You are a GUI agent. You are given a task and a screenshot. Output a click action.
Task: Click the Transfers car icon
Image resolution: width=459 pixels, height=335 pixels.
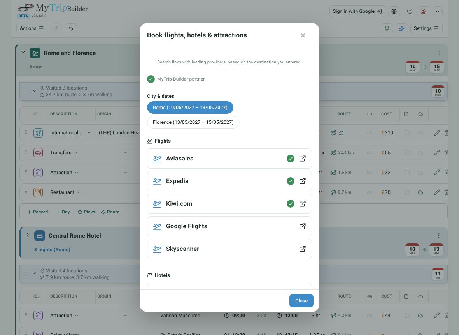click(x=38, y=153)
